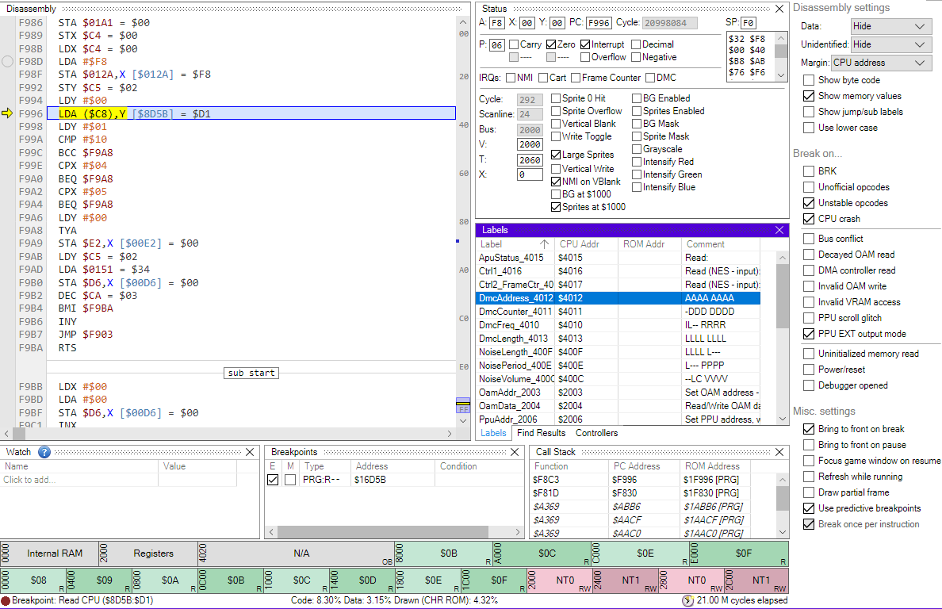Open the Unidentified dropdown
Viewport: 942px width, 609px height.
[891, 44]
